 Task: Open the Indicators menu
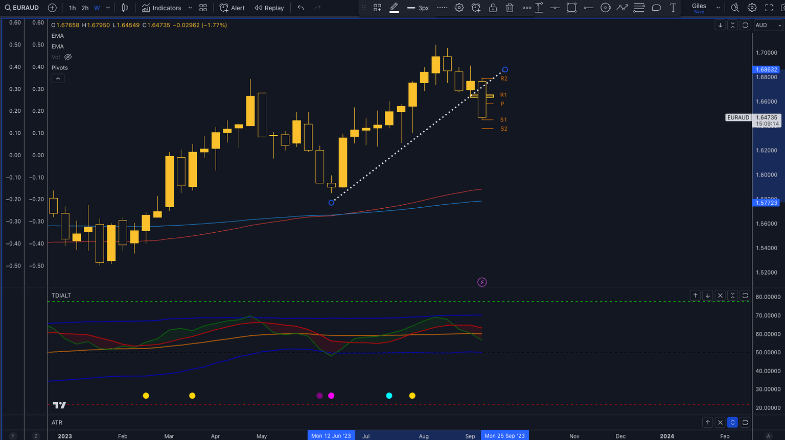[166, 8]
